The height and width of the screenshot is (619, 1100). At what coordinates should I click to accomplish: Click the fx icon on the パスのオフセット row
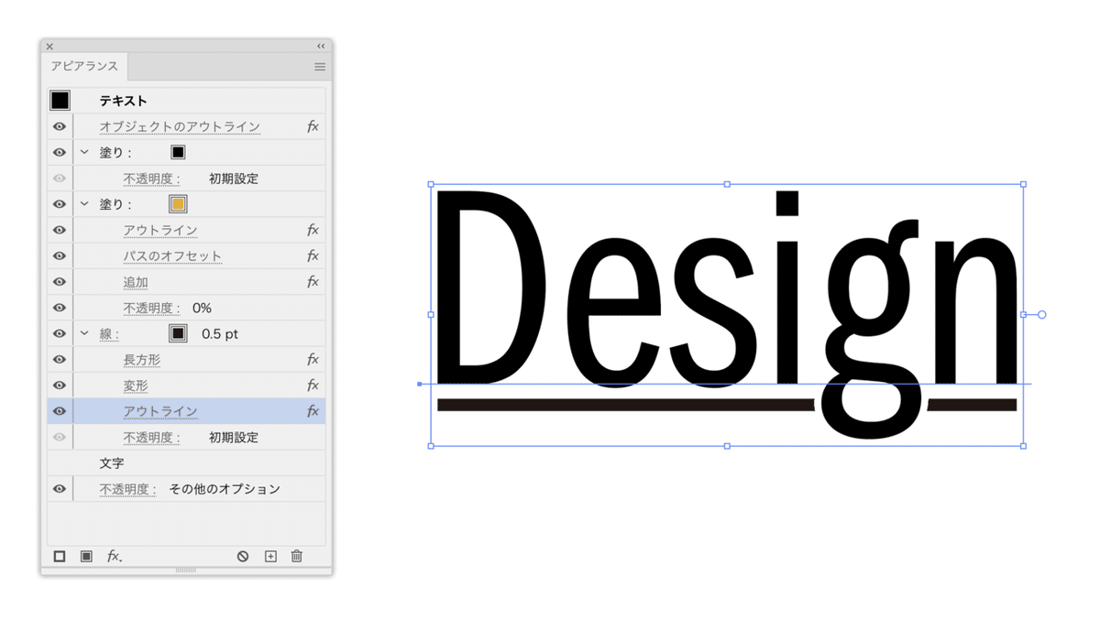click(313, 255)
